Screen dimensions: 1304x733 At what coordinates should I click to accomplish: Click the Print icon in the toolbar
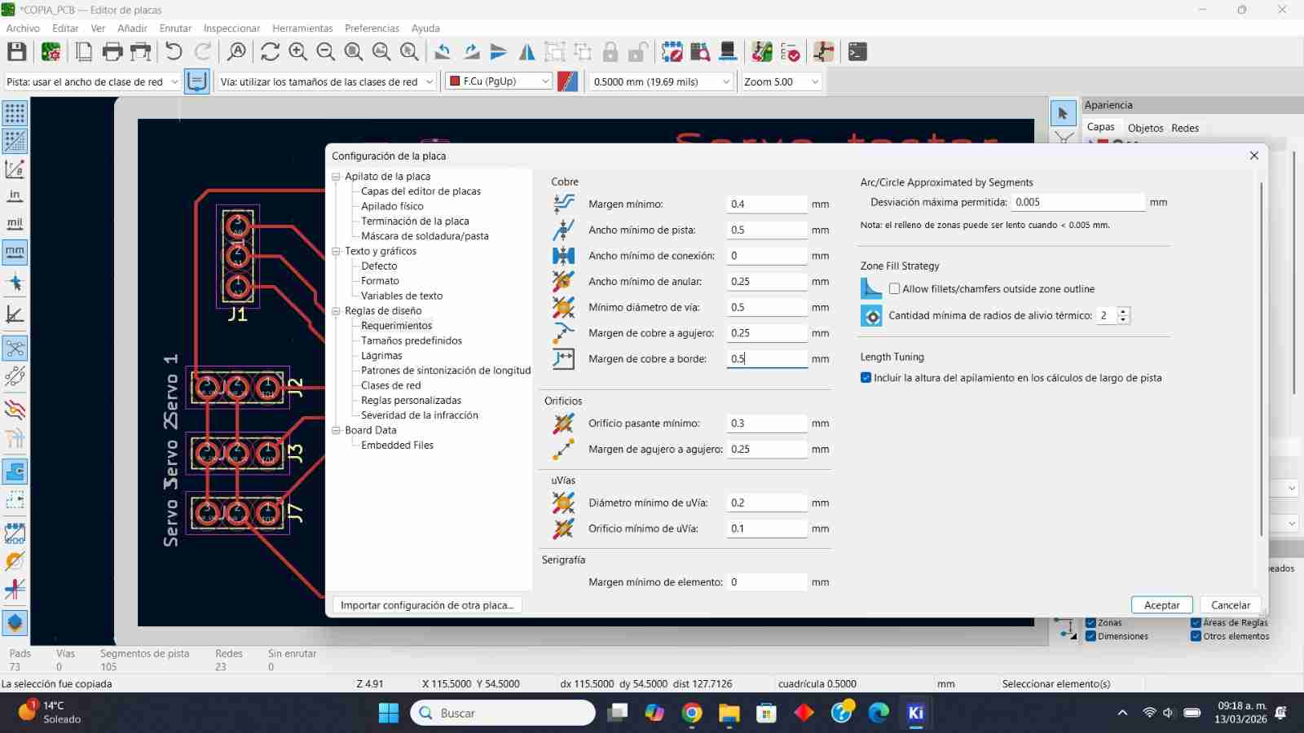coord(112,52)
